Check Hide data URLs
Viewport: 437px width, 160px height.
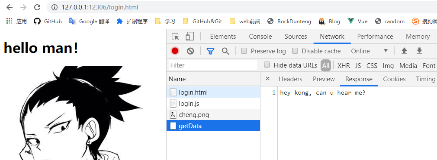[x=267, y=65]
